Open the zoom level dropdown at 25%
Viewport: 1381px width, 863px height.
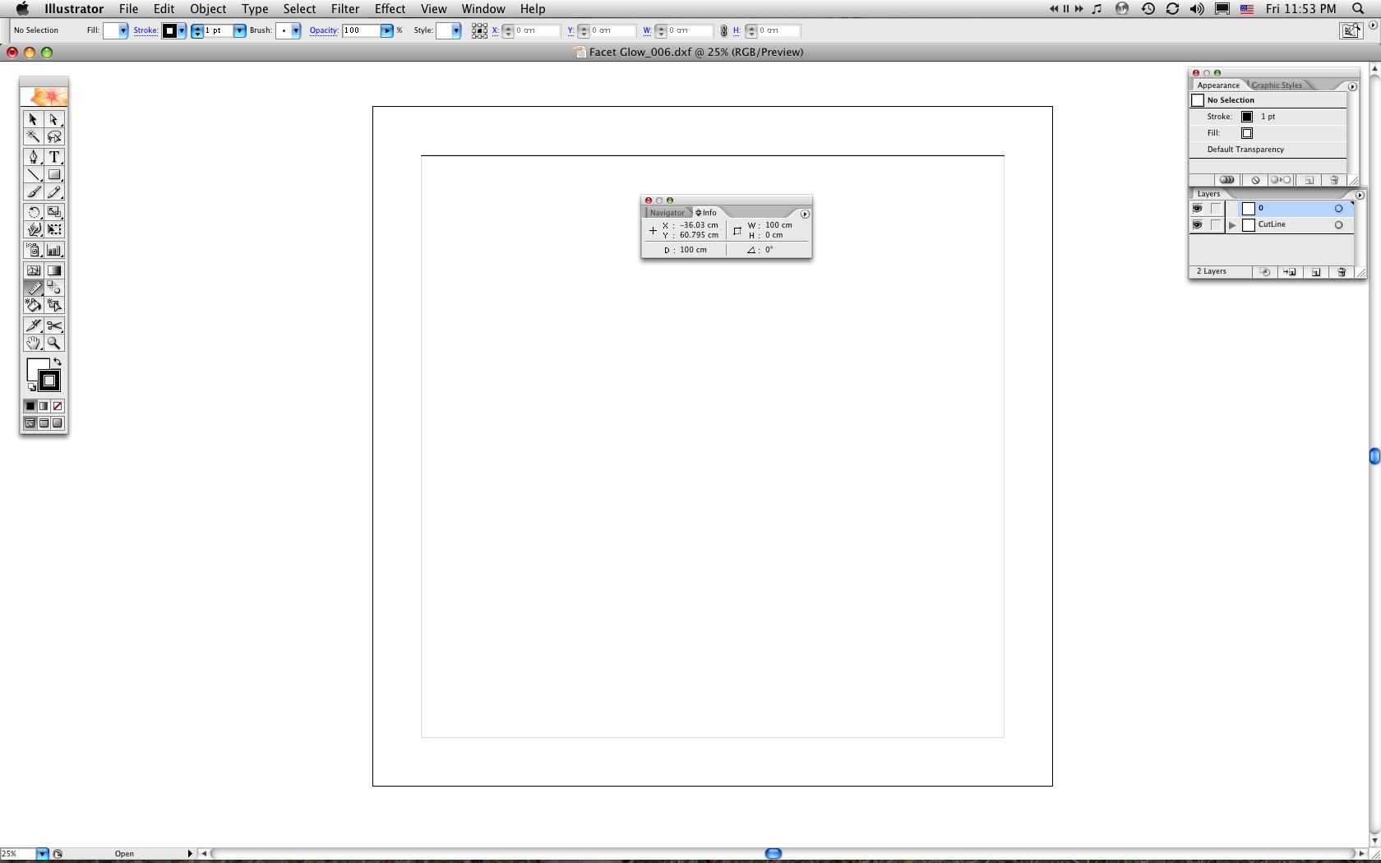(41, 854)
